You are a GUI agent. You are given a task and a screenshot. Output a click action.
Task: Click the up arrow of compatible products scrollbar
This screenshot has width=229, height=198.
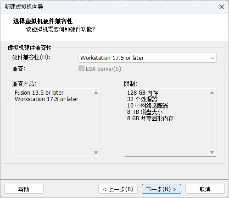point(96,93)
